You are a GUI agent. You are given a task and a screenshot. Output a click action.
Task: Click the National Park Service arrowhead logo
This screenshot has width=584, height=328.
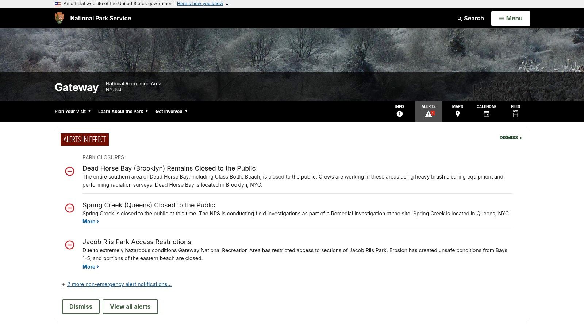coord(59,18)
